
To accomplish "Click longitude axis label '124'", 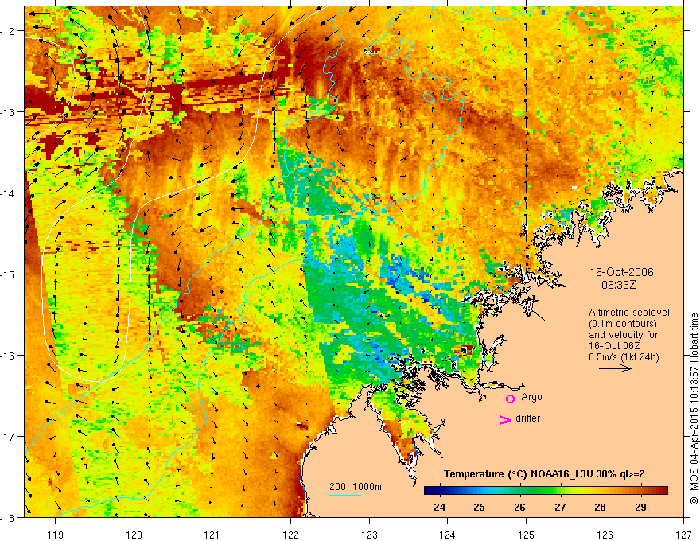I will pos(447,535).
